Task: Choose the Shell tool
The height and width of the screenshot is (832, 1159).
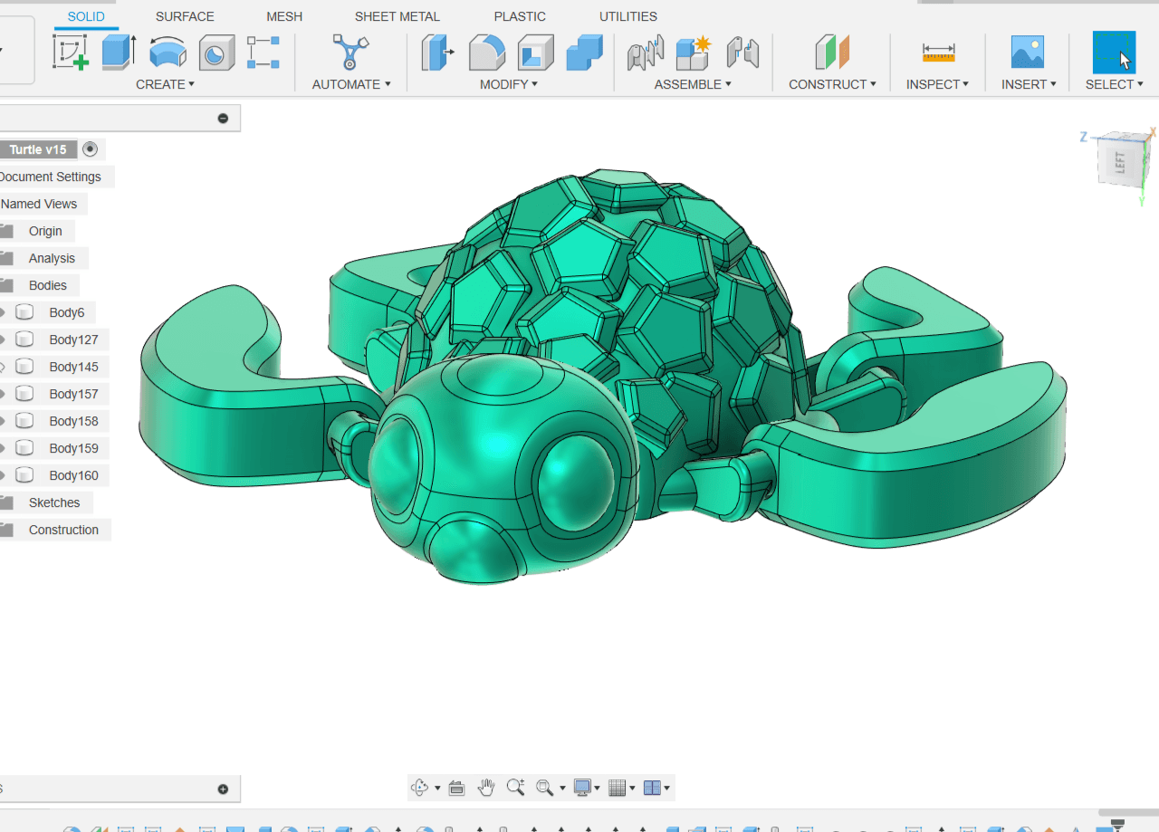Action: click(536, 53)
